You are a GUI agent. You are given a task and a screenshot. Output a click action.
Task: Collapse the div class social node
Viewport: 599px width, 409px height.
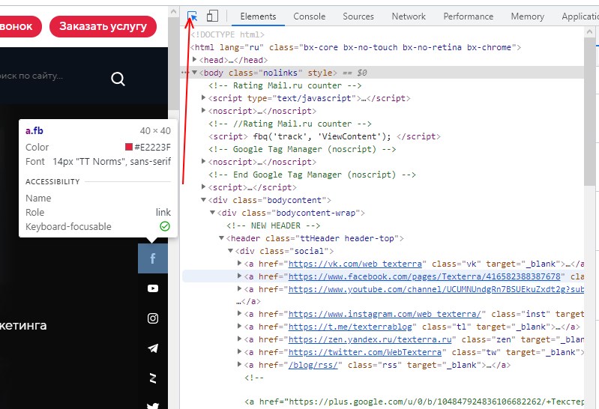coord(230,251)
